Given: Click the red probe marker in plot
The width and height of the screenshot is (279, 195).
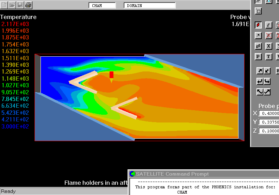Looking at the screenshot, I should [111, 75].
